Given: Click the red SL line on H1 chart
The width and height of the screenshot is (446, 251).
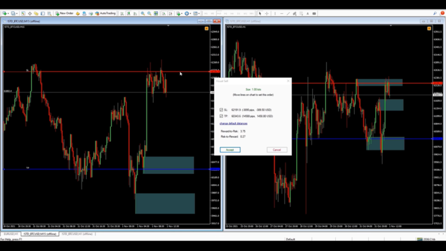Looking at the screenshot, I should (x=361, y=83).
